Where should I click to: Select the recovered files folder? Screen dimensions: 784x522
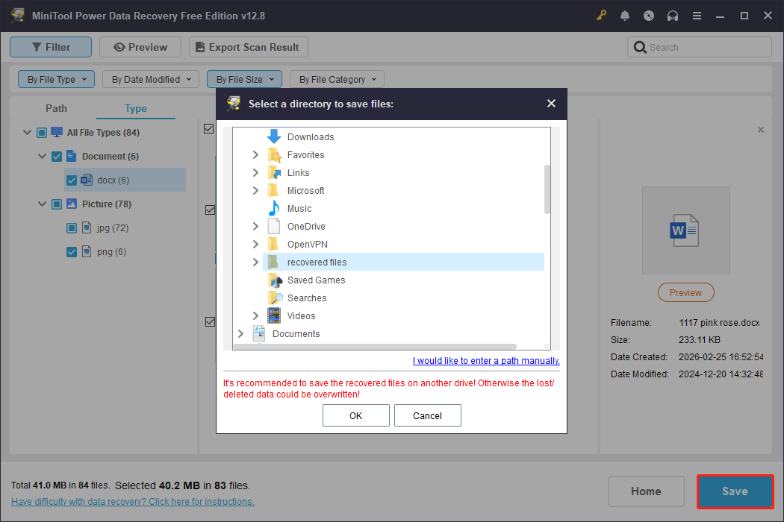point(317,262)
